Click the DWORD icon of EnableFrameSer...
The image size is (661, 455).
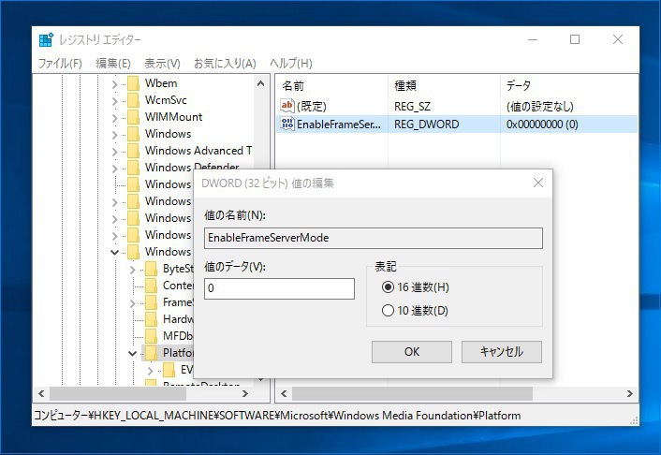point(287,124)
